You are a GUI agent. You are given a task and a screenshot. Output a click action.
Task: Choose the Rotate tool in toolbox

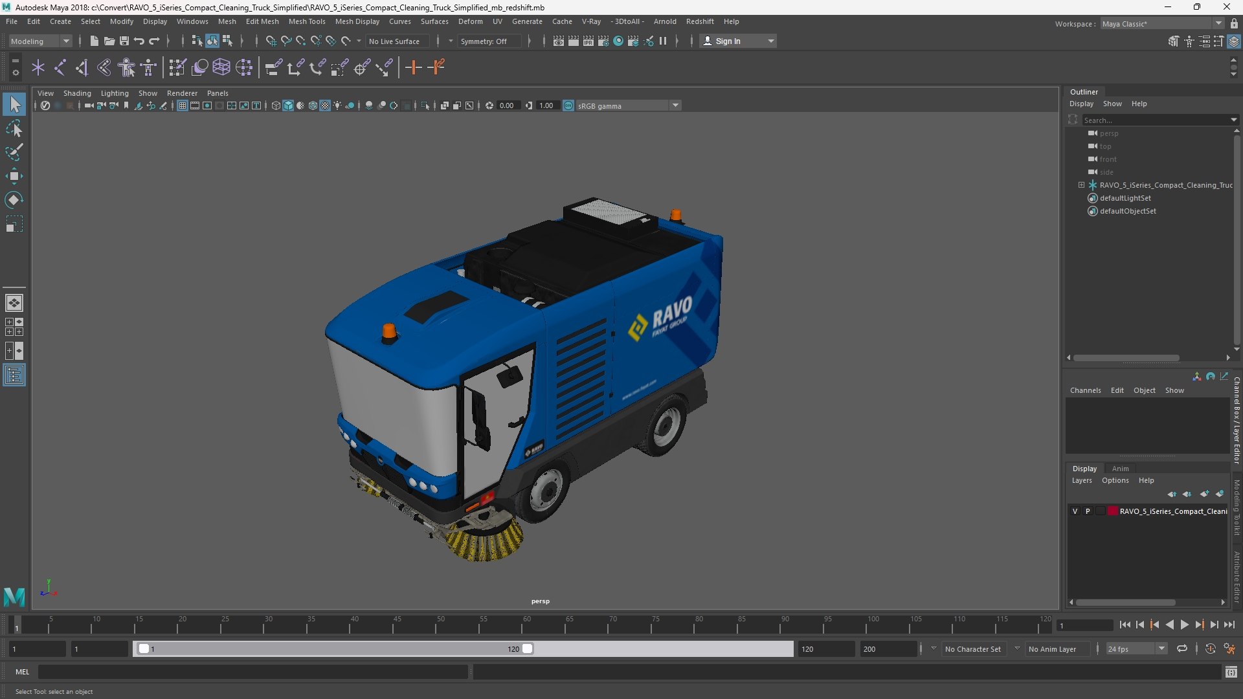click(14, 200)
